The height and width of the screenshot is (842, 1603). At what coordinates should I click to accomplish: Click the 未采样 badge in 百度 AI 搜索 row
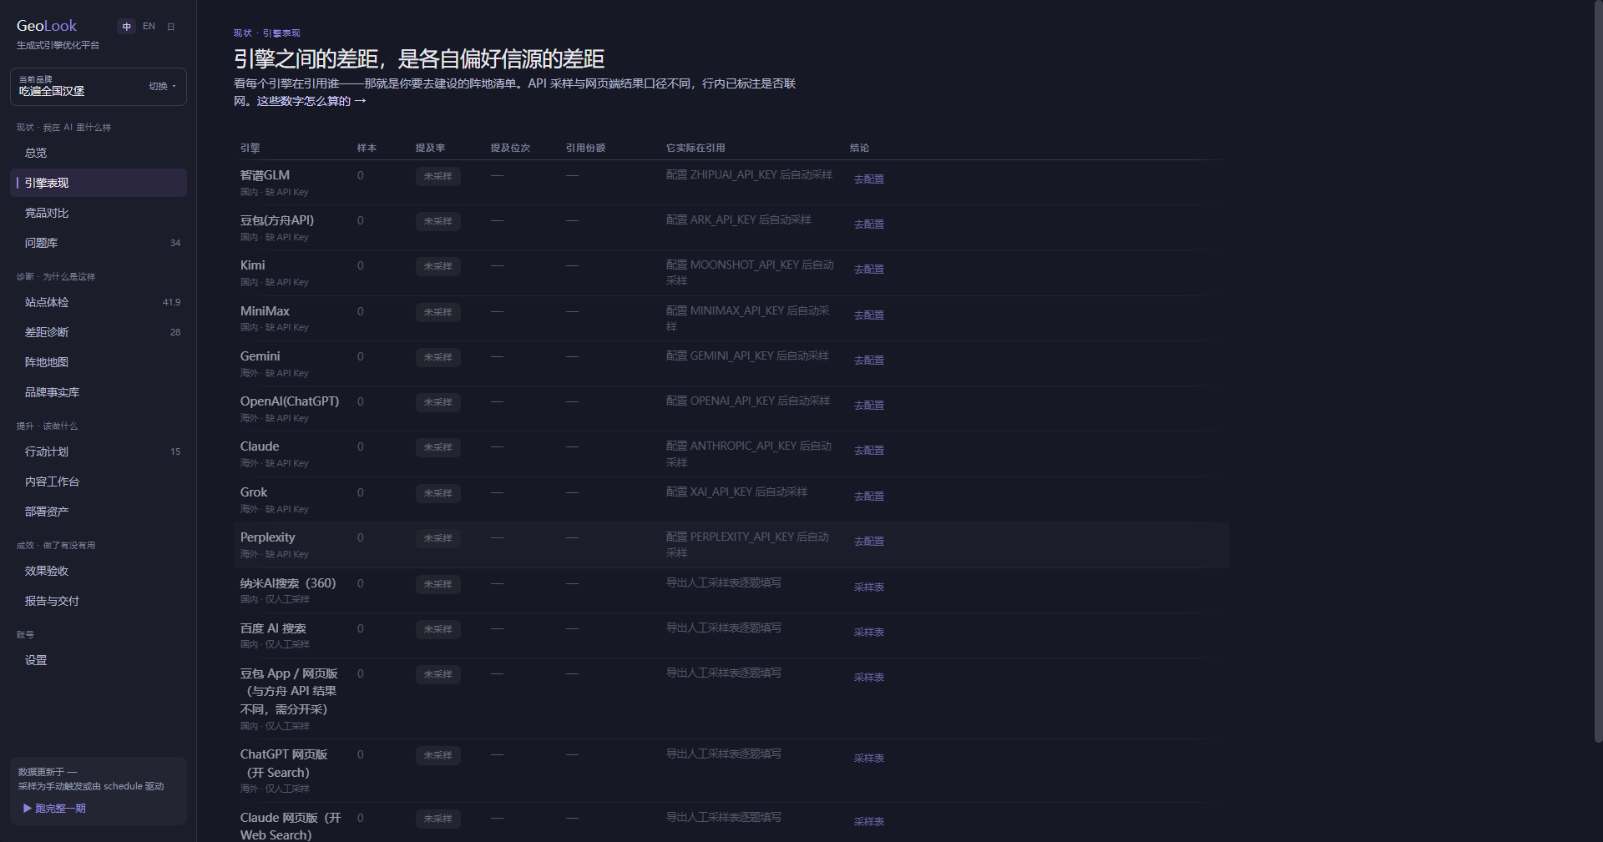pyautogui.click(x=437, y=629)
